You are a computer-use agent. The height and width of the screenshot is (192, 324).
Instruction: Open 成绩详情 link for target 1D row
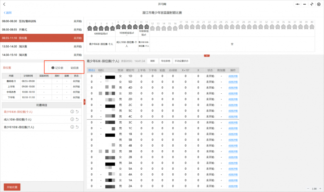(x=233, y=76)
